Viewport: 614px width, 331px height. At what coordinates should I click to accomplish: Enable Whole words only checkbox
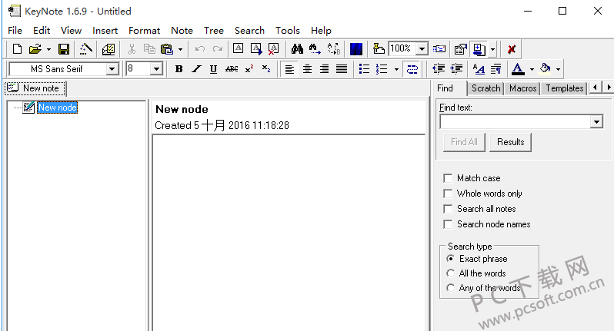point(448,194)
